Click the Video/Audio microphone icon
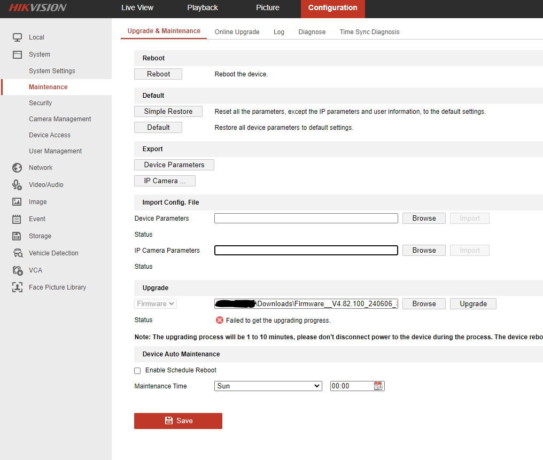The image size is (543, 460). [x=17, y=185]
